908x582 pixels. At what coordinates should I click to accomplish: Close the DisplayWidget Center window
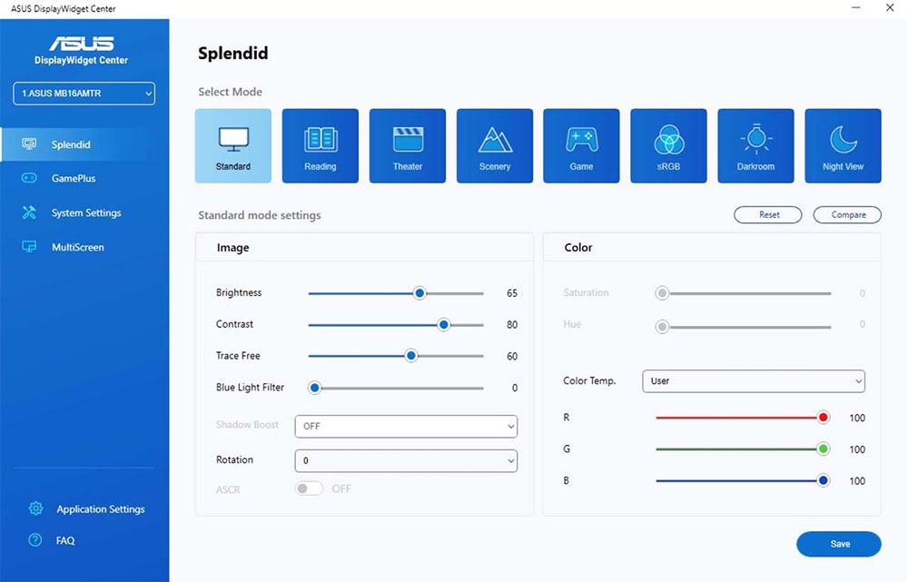click(890, 8)
